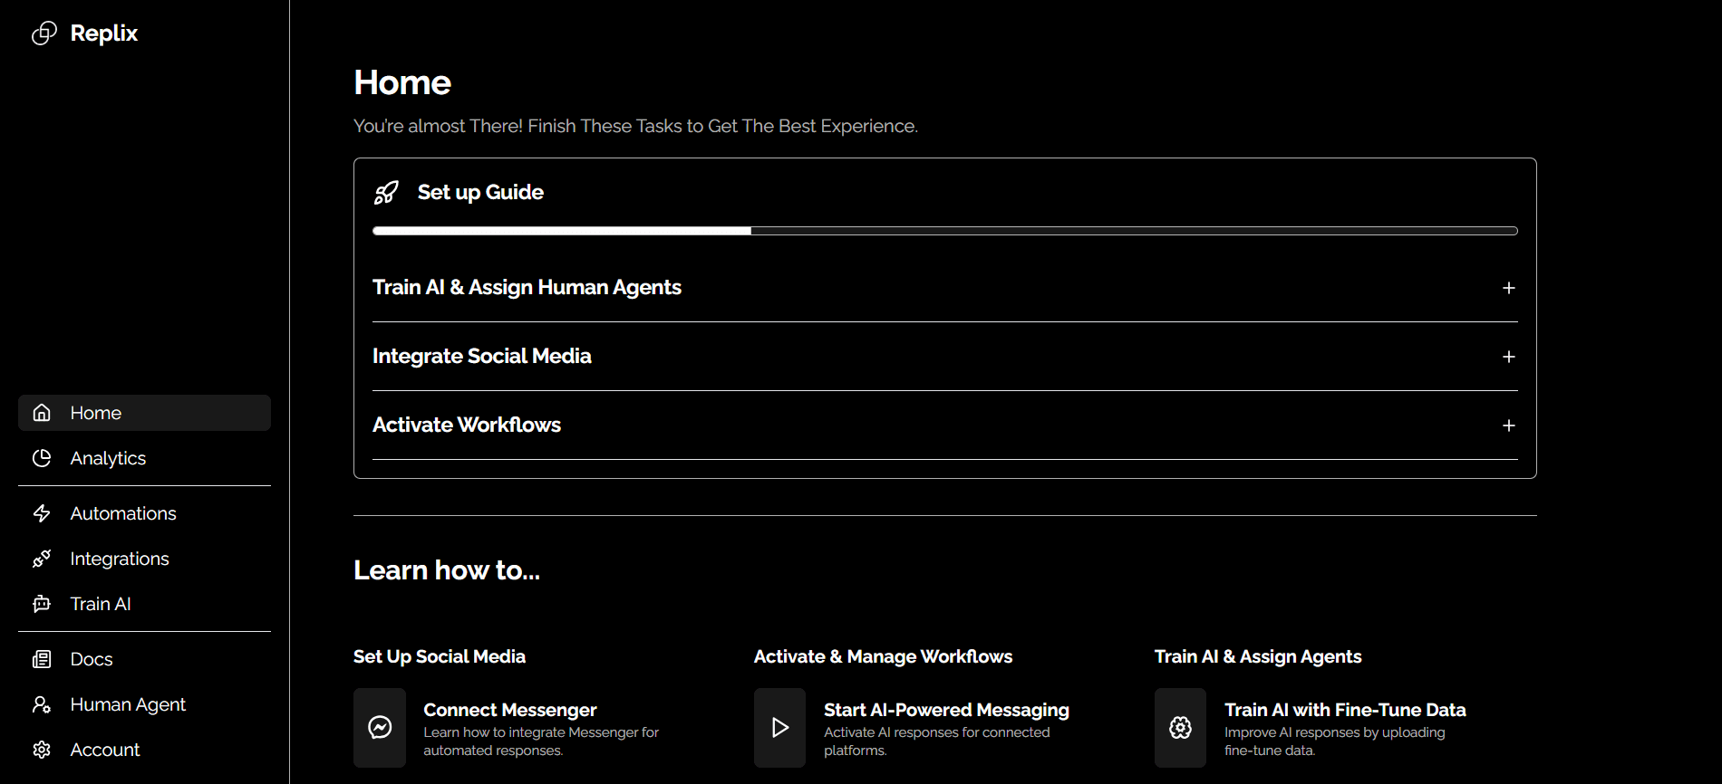Open the Analytics sidebar item
Screen dimensions: 1722x784
144,458
